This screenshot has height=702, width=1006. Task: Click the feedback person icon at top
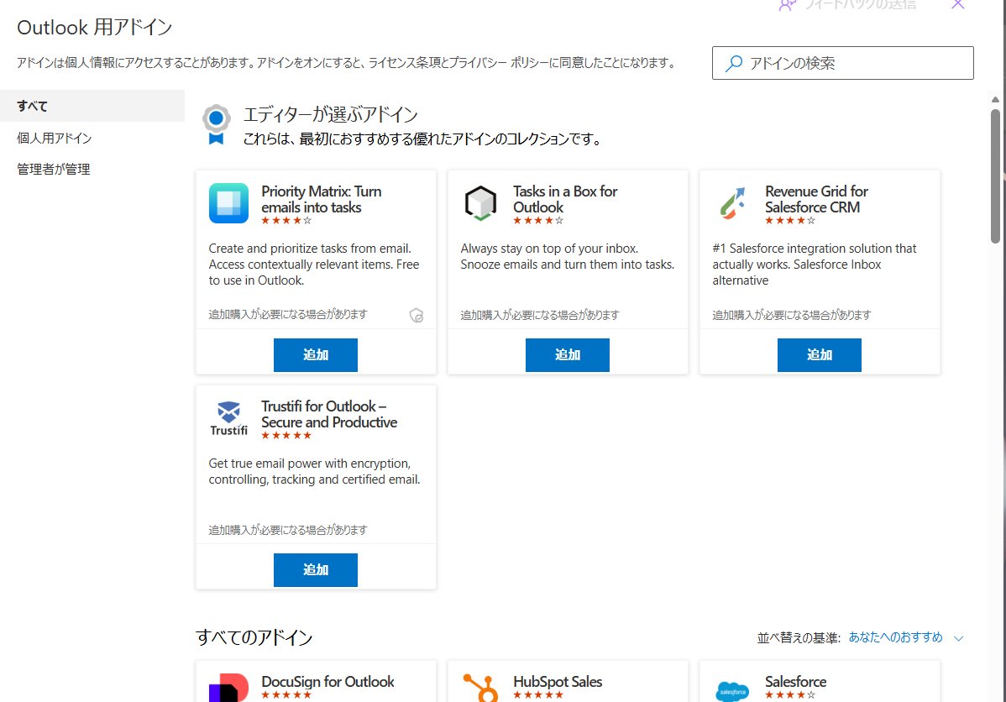point(787,5)
